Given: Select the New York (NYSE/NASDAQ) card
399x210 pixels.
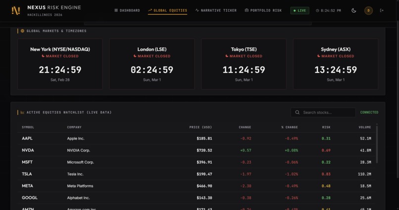Looking at the screenshot, I should click(x=60, y=64).
